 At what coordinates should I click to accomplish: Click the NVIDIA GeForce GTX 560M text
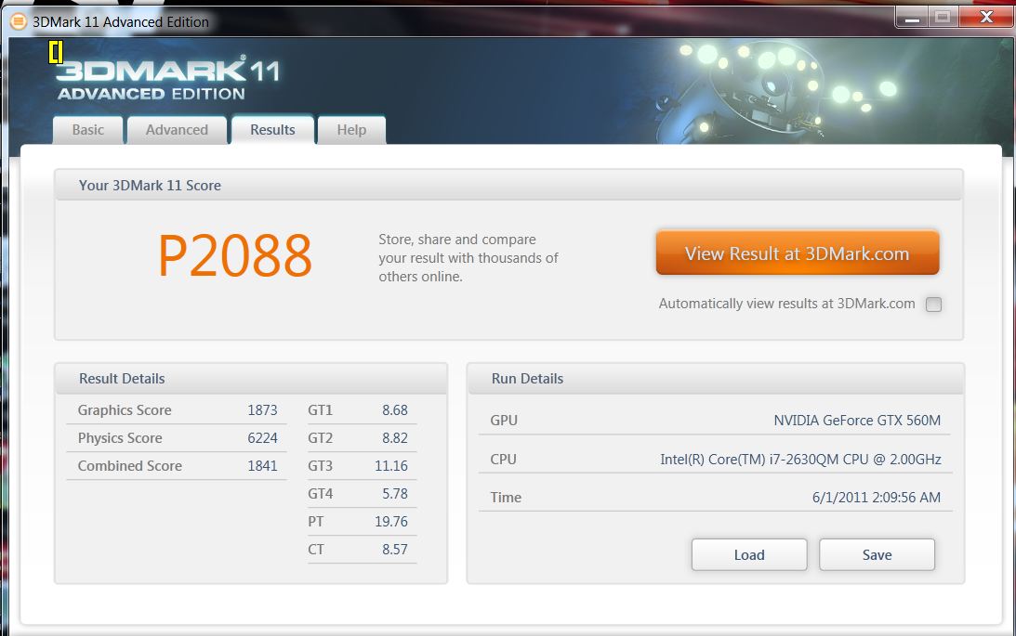[857, 421]
